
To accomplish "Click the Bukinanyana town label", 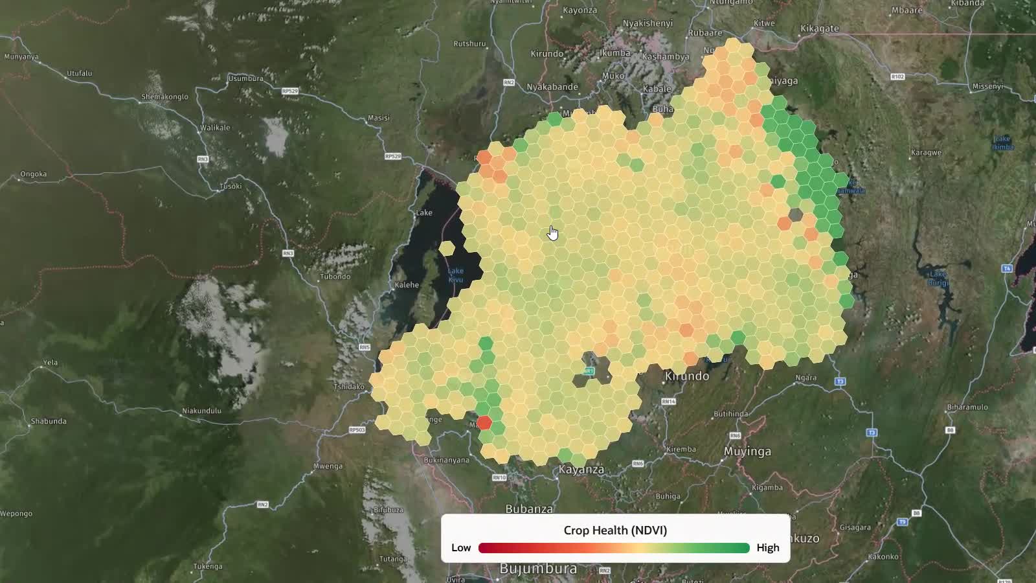I will point(446,460).
